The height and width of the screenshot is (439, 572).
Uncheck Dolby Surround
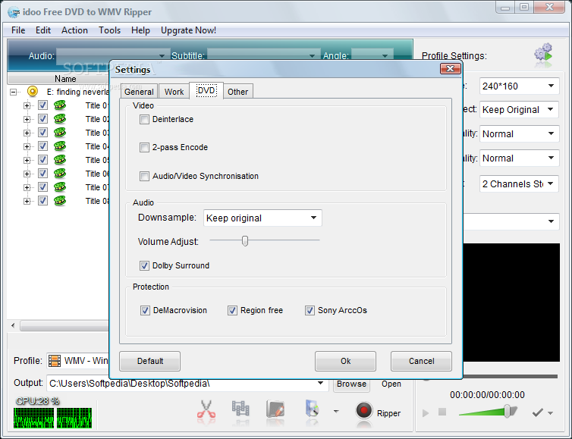(x=144, y=265)
